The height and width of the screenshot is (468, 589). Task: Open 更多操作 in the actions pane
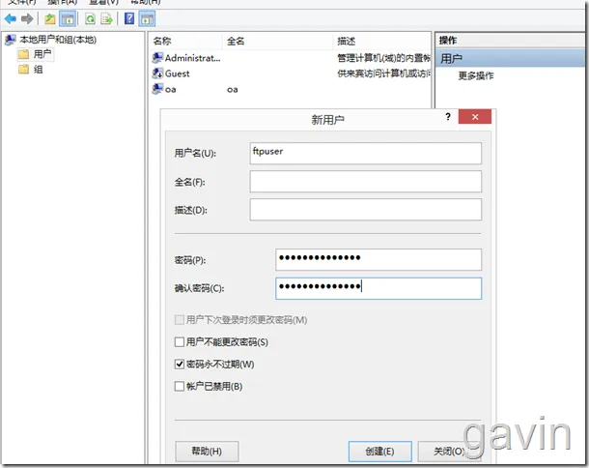coord(476,75)
